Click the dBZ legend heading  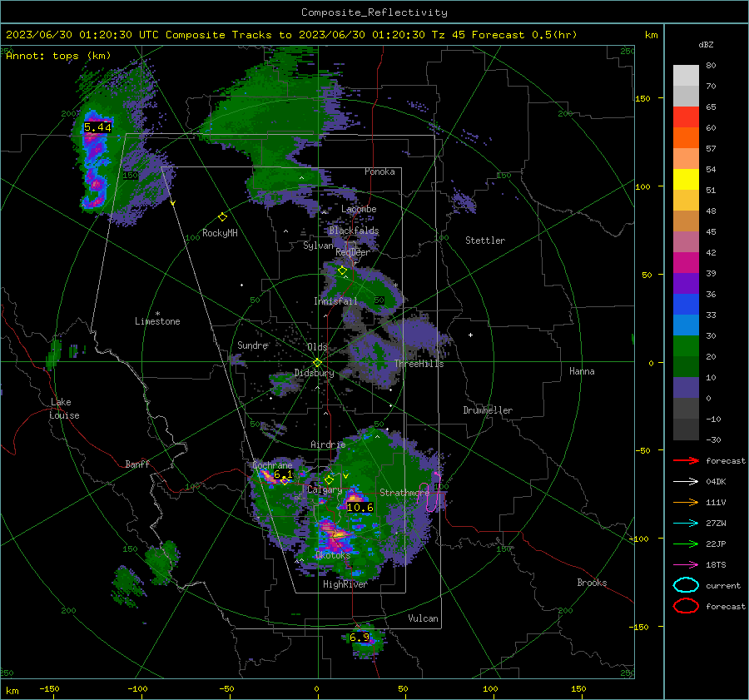[706, 45]
